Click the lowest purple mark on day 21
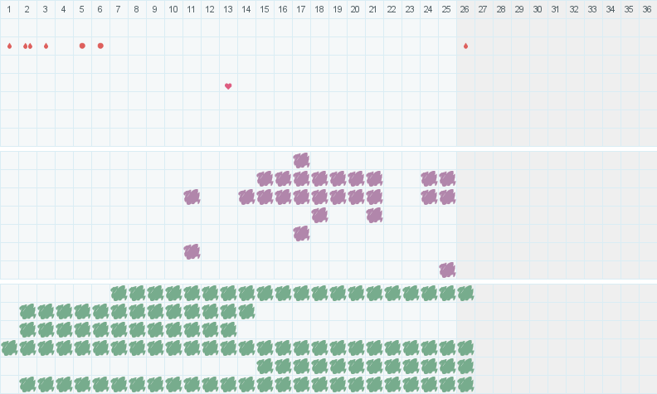 tap(374, 215)
